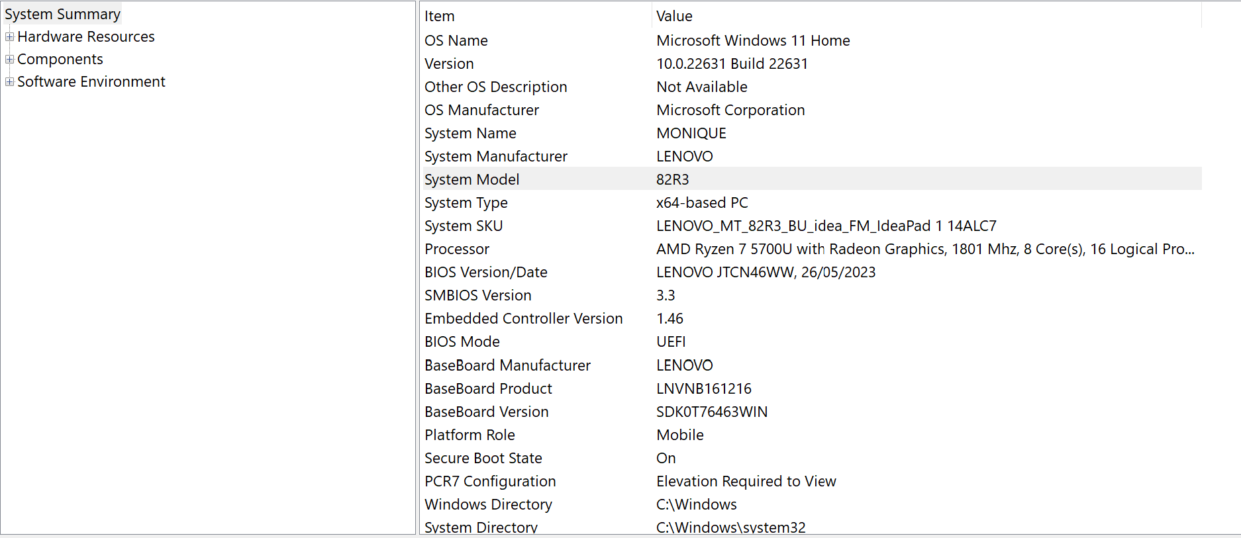1241x538 pixels.
Task: Select the BaseBoard Product row
Action: click(x=488, y=388)
